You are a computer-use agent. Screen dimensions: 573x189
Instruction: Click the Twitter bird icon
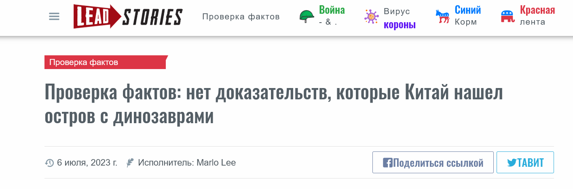click(512, 163)
